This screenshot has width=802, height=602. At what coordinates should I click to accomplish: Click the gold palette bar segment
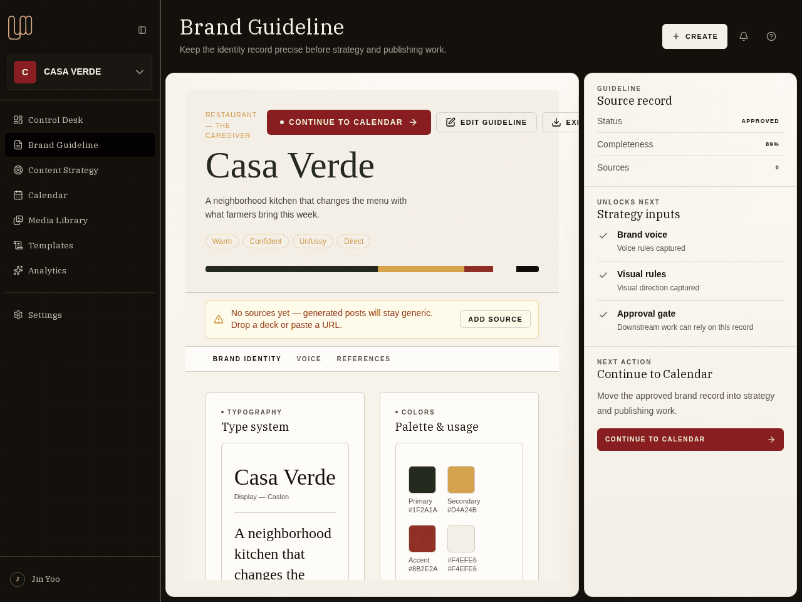pyautogui.click(x=421, y=269)
